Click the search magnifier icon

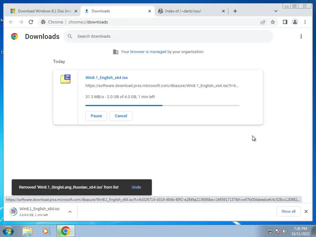(70, 36)
